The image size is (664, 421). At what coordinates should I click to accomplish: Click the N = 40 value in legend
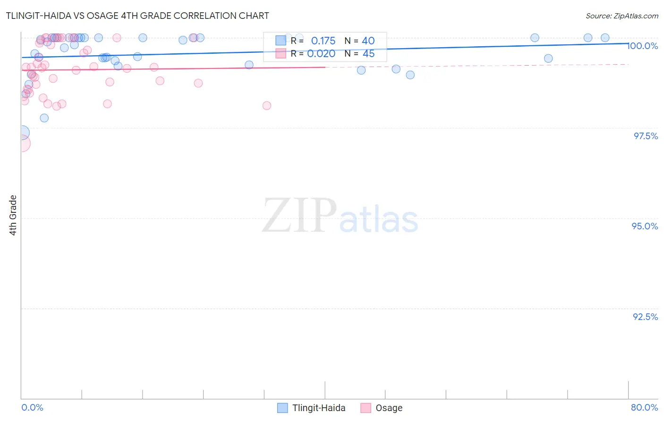pyautogui.click(x=359, y=41)
